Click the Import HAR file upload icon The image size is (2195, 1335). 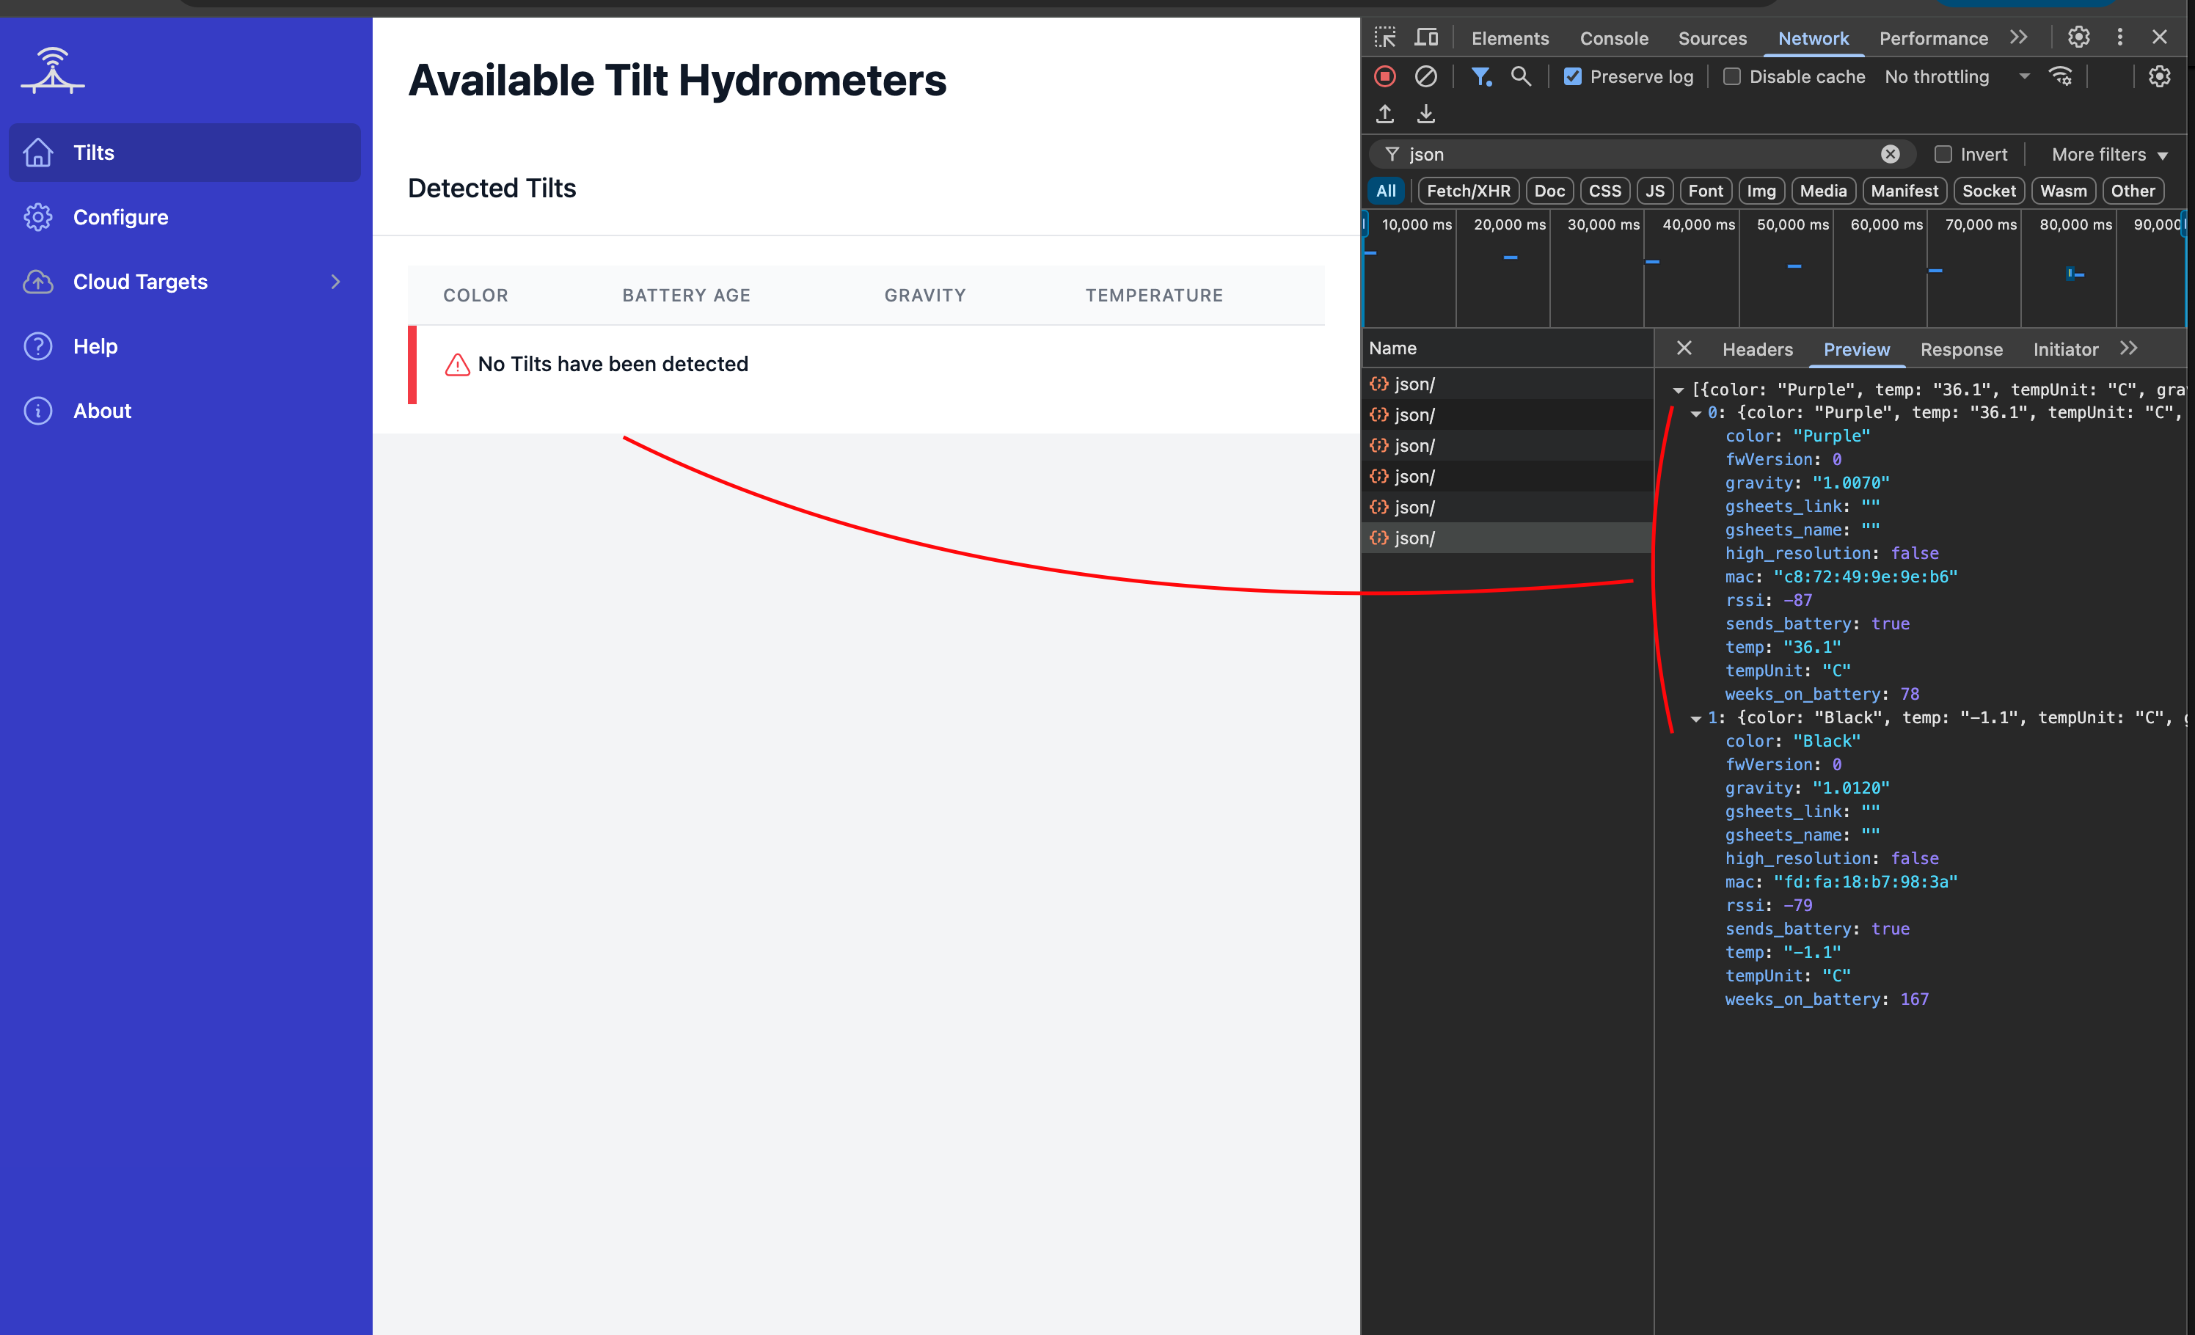point(1384,114)
